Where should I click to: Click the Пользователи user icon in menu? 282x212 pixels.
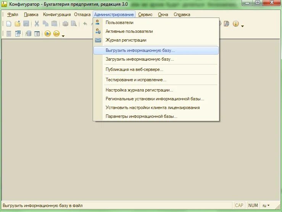click(x=97, y=22)
